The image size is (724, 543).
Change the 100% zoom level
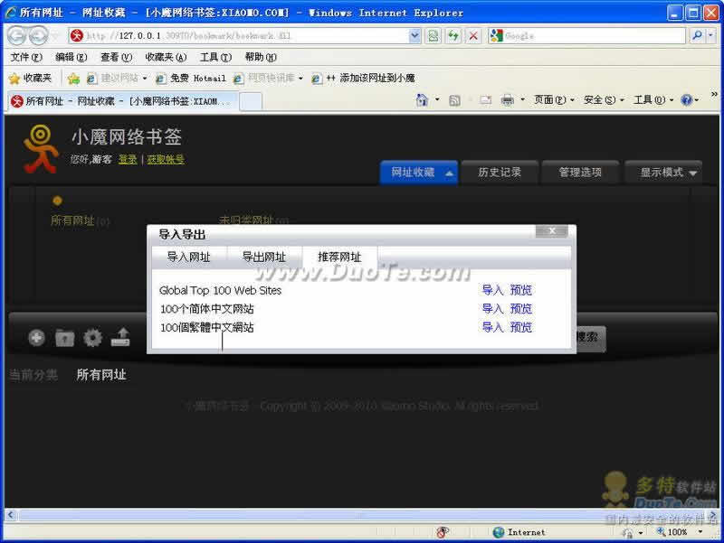[676, 532]
